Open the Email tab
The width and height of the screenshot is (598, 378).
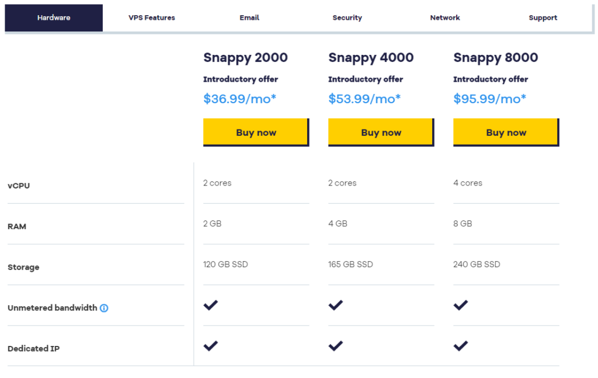click(x=249, y=18)
